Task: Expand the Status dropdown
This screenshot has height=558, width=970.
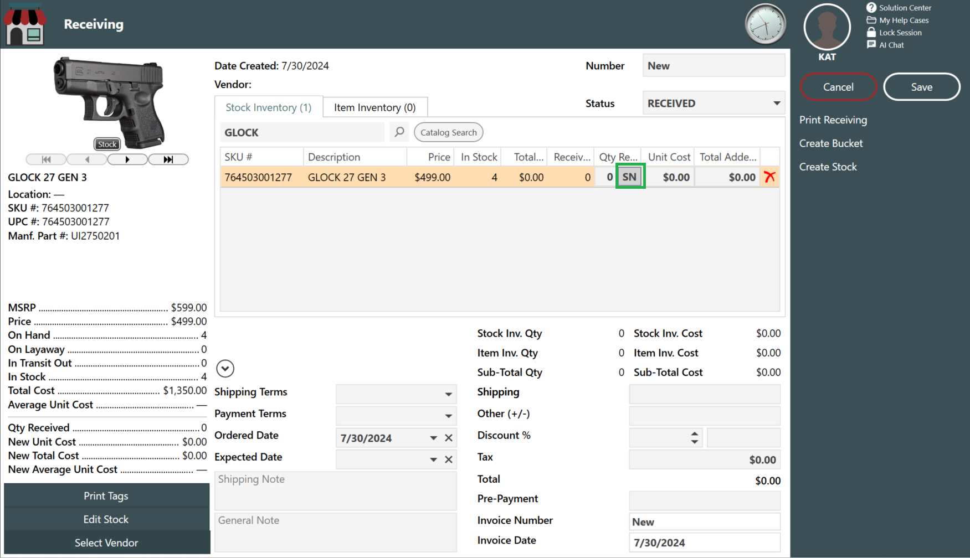Action: (777, 104)
